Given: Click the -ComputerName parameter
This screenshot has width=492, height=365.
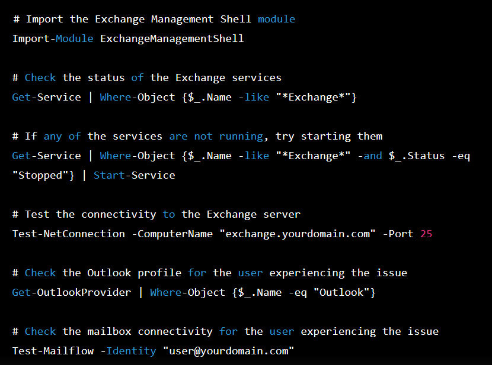Looking at the screenshot, I should (x=172, y=234).
